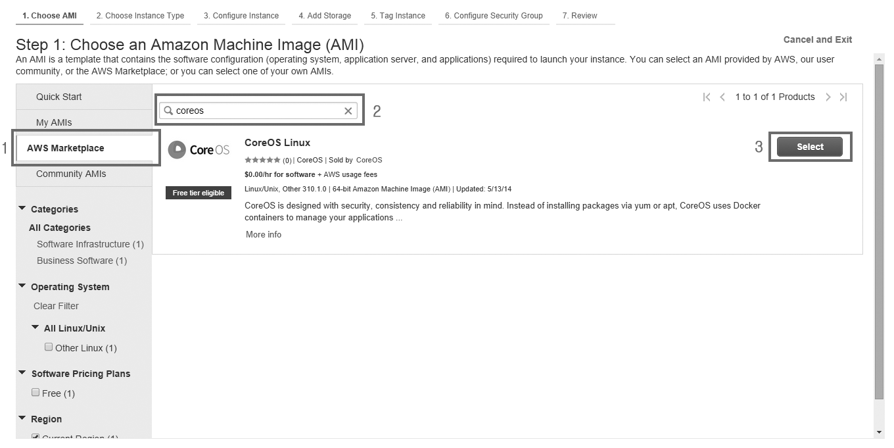This screenshot has width=894, height=448.
Task: Click the Cancel and Exit link
Action: click(817, 39)
